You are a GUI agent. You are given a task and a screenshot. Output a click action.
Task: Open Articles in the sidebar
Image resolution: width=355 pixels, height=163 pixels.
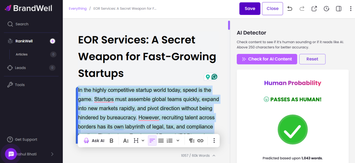(21, 54)
